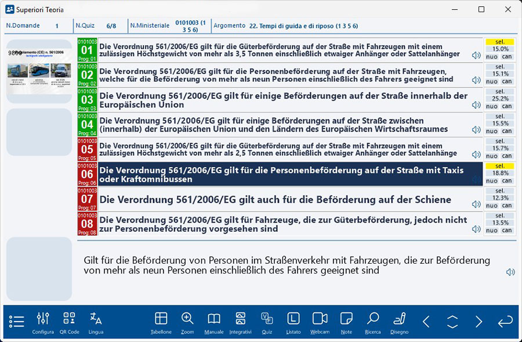The height and width of the screenshot is (342, 522).
Task: Start the Quiz mode
Action: pos(267,322)
